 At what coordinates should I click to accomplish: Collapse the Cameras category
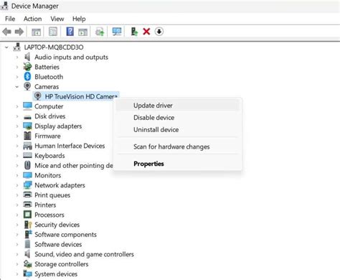point(17,87)
